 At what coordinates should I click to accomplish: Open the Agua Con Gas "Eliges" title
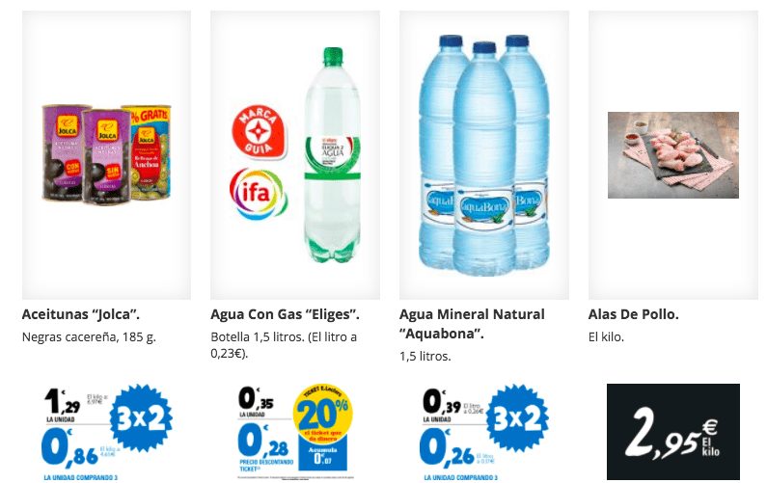(285, 314)
